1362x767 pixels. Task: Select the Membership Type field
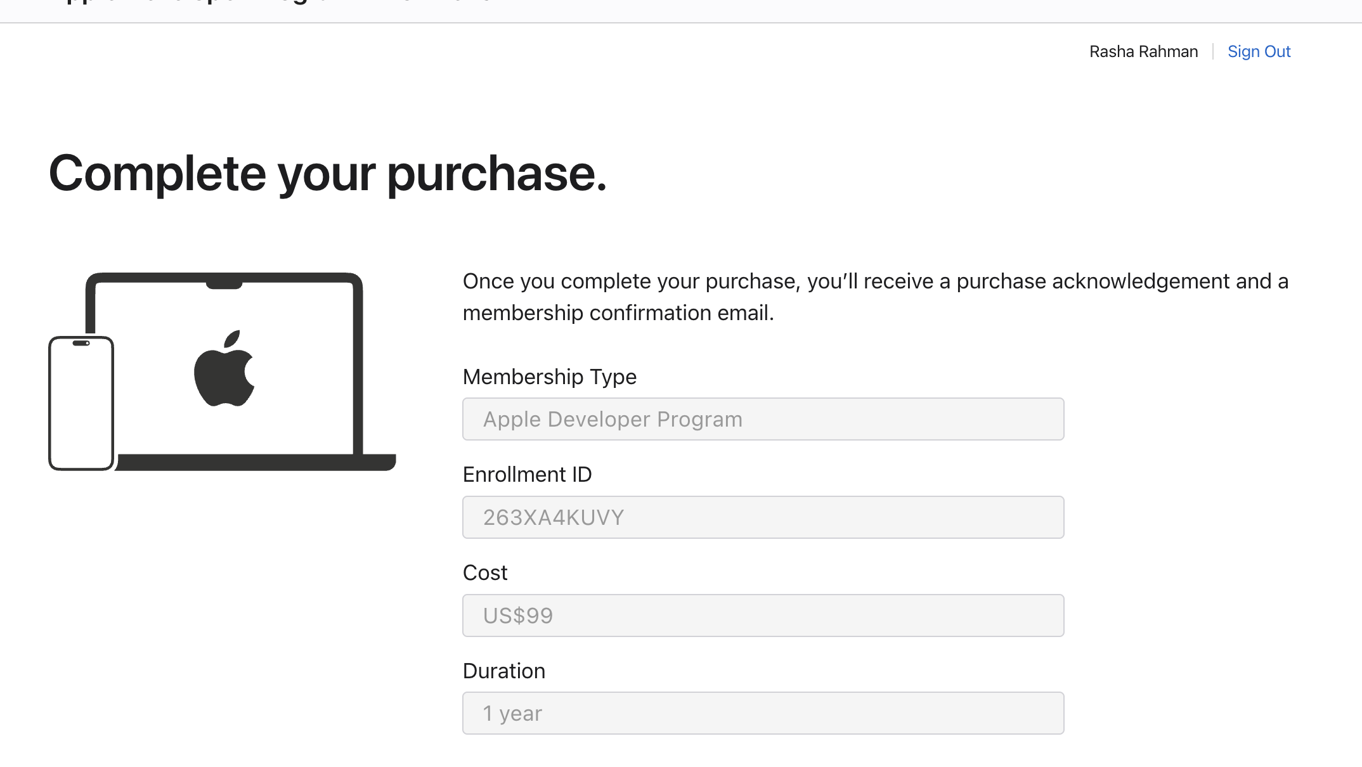(x=763, y=419)
